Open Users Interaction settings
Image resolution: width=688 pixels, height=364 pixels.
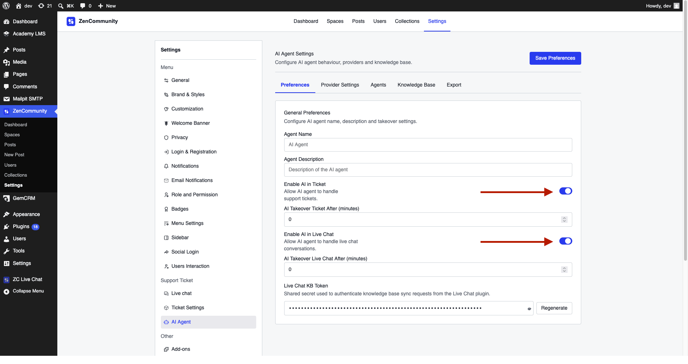209,266
